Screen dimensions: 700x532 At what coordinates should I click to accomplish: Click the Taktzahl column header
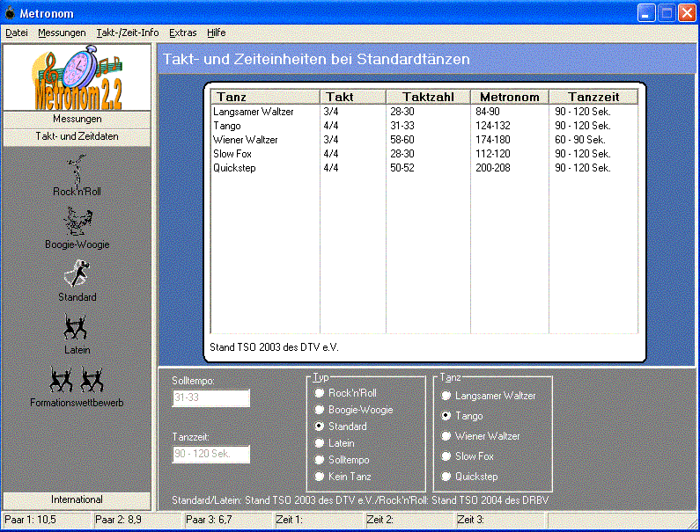[428, 97]
